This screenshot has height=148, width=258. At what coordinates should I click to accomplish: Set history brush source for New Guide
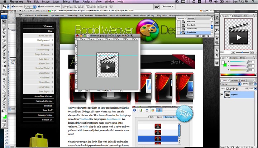click(x=179, y=22)
